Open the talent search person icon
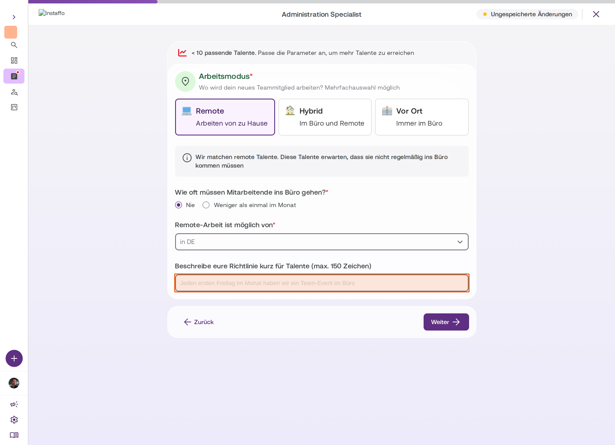 [x=14, y=92]
